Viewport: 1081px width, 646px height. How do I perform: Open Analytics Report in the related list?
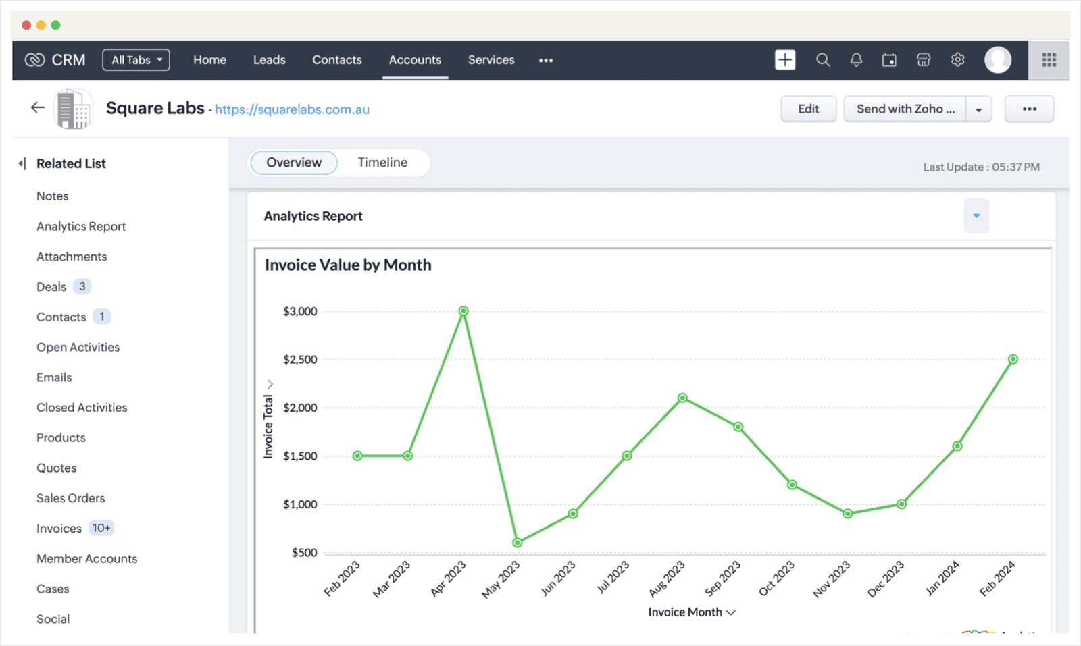tap(81, 227)
